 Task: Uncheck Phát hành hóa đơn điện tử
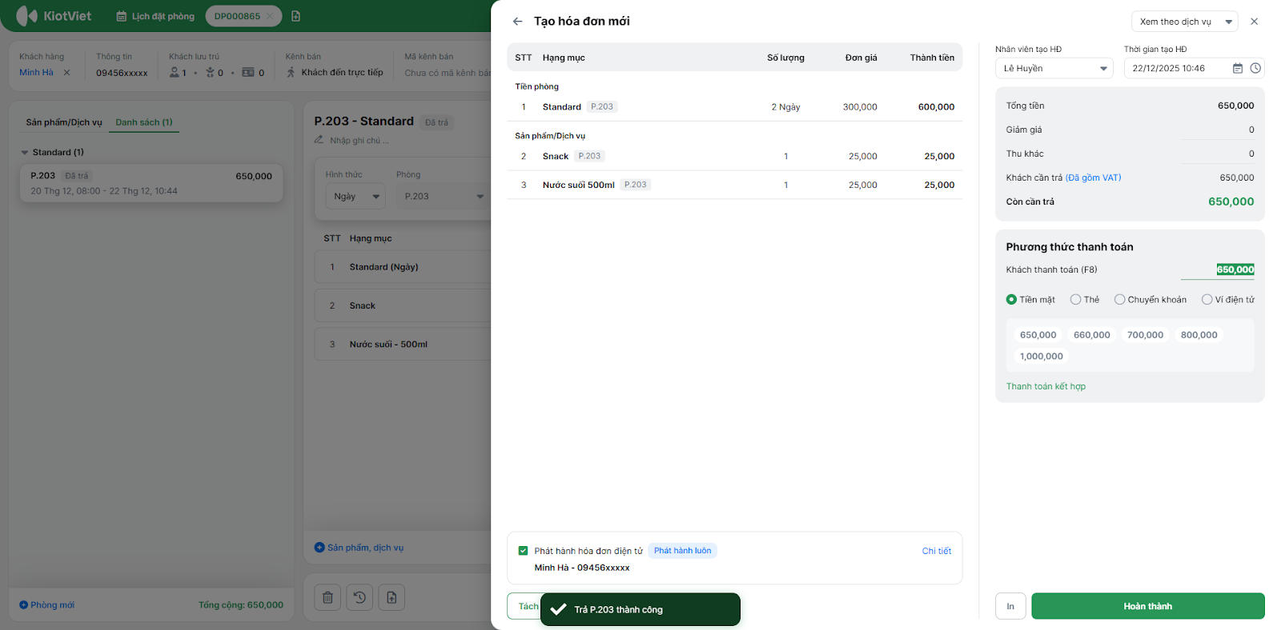[523, 551]
